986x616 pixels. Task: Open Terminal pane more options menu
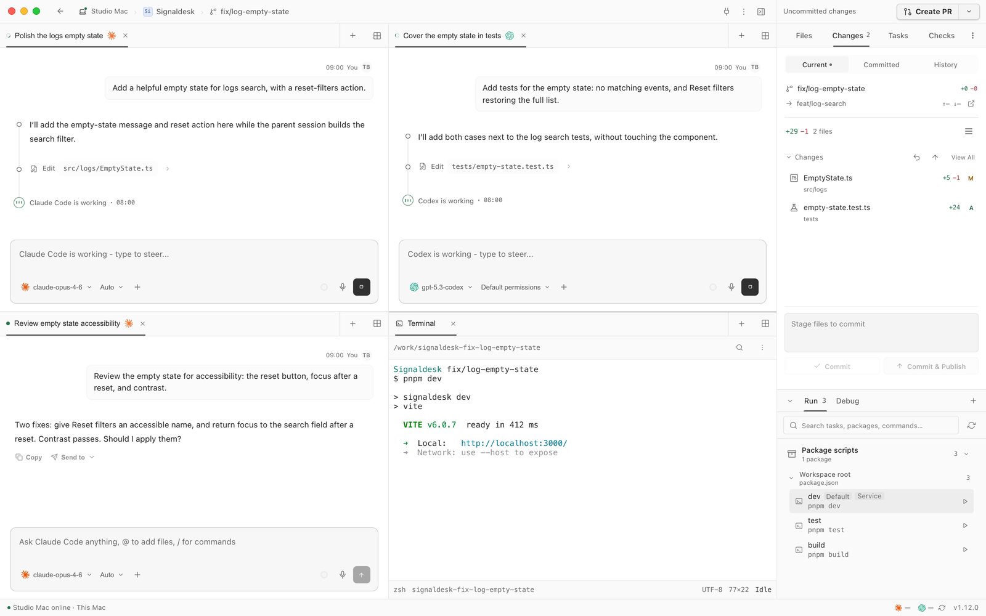click(762, 347)
